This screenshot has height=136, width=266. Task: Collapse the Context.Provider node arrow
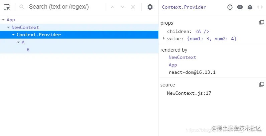13,35
